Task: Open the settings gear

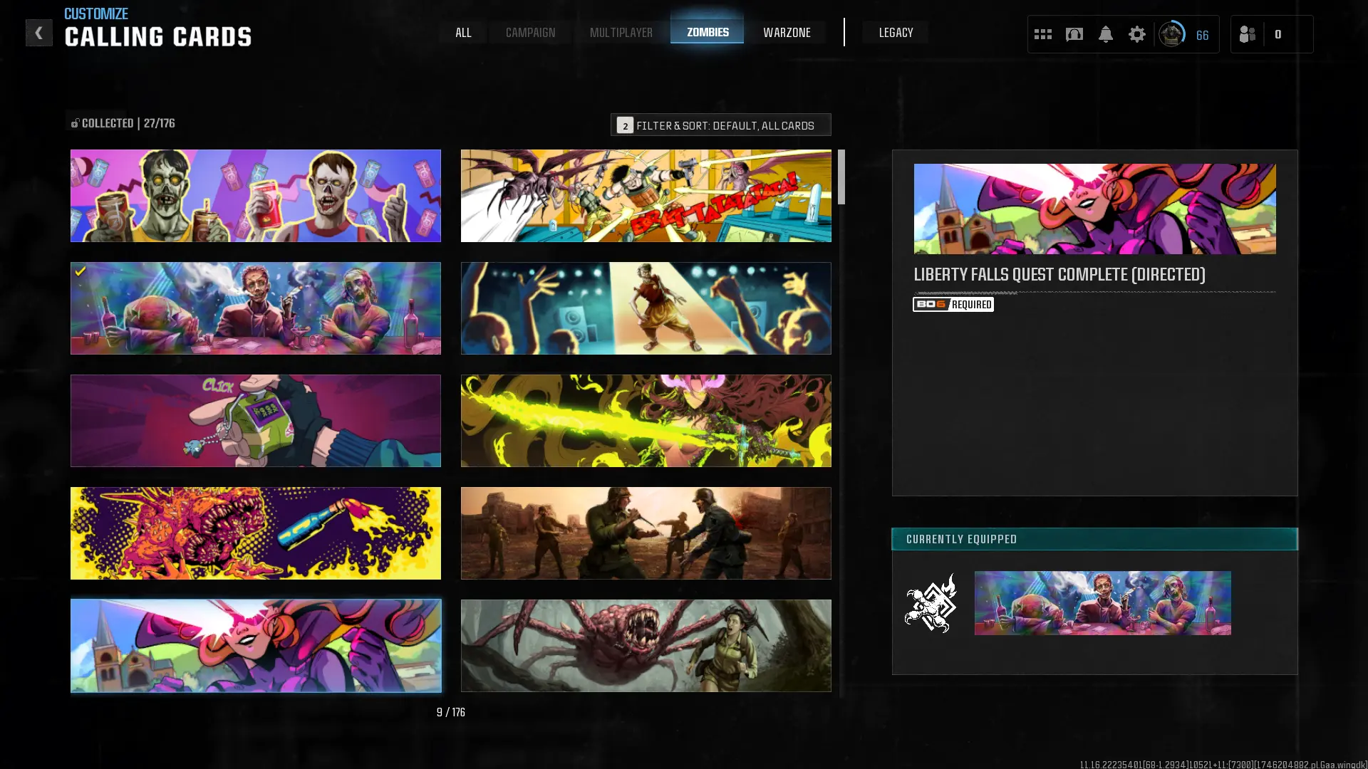Action: tap(1136, 34)
